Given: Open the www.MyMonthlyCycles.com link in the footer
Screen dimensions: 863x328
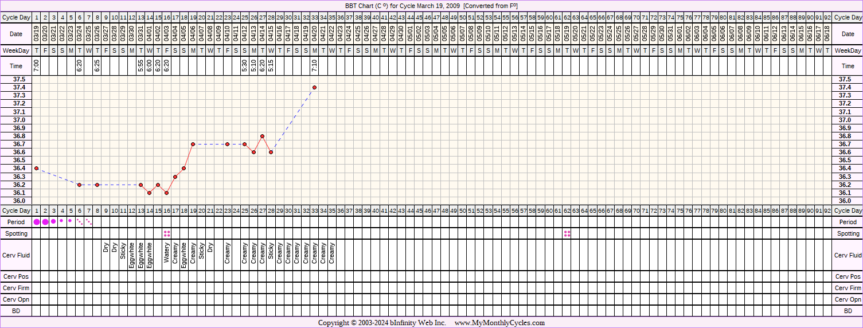Looking at the screenshot, I should tap(499, 323).
